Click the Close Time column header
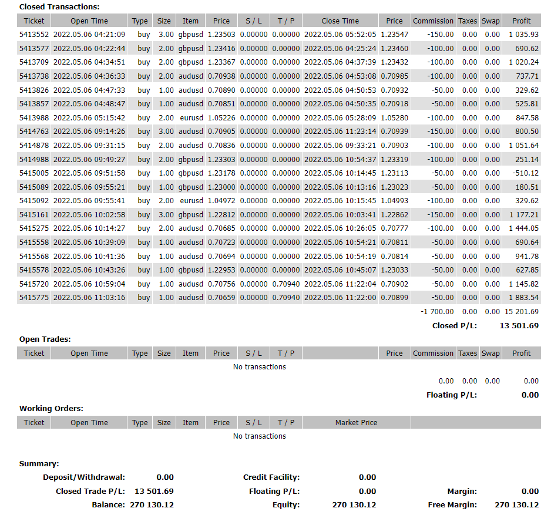This screenshot has width=551, height=515. (x=340, y=21)
